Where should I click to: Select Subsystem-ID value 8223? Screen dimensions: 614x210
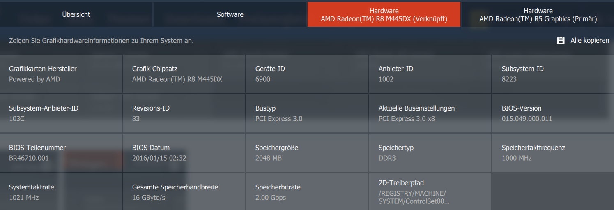click(509, 79)
